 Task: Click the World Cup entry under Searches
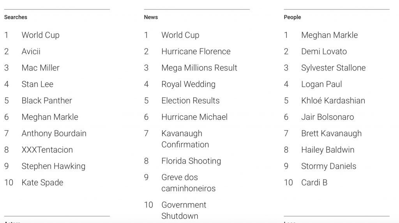click(41, 35)
